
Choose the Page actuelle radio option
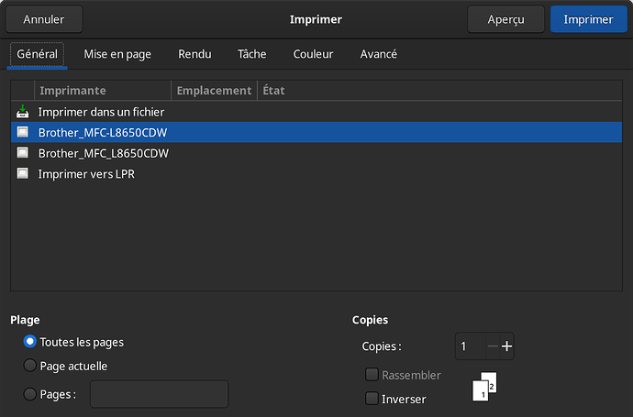tap(30, 366)
